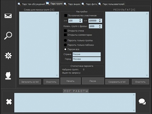
Task: Click the 'Страна' field containing Россия
Action: coord(87,54)
